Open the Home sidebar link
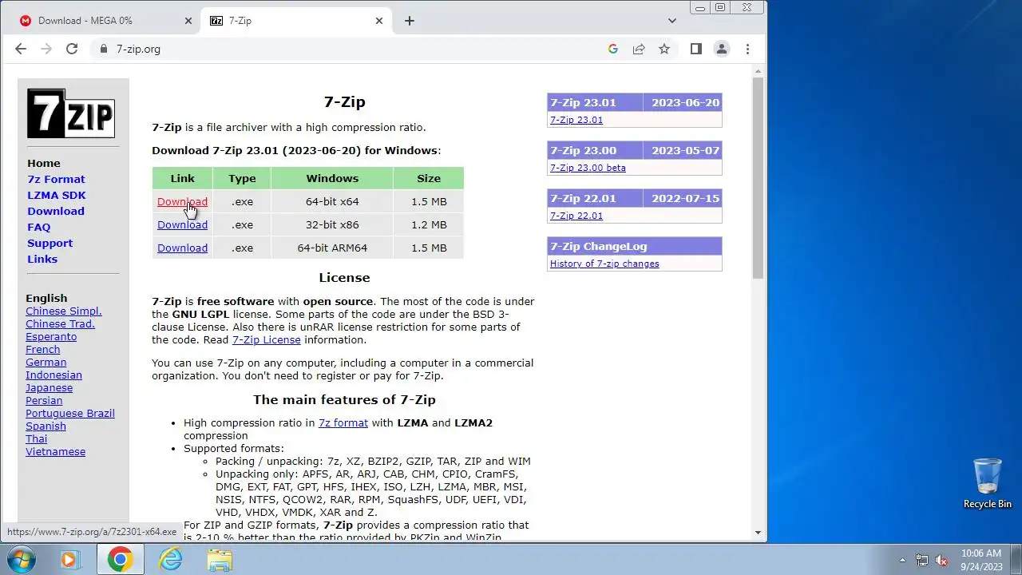 pyautogui.click(x=44, y=163)
